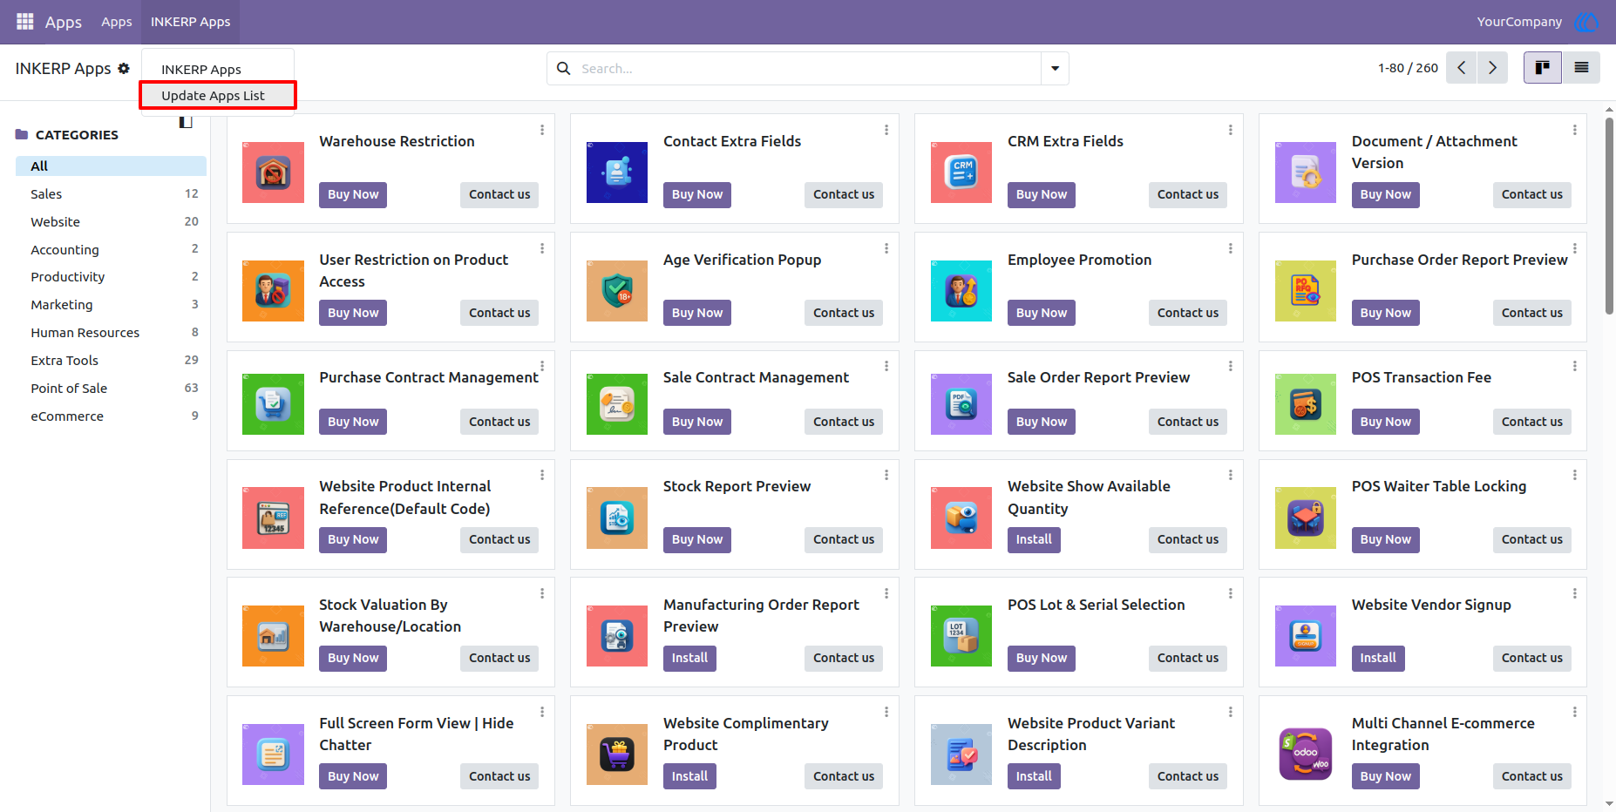This screenshot has height=812, width=1616.
Task: Open the Apps menu in the top bar
Action: 116,22
